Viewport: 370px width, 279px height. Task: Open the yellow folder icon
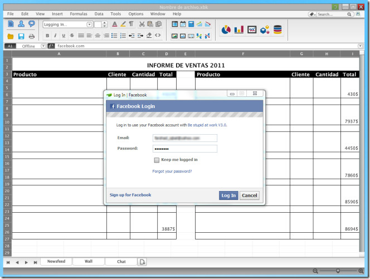(11, 36)
